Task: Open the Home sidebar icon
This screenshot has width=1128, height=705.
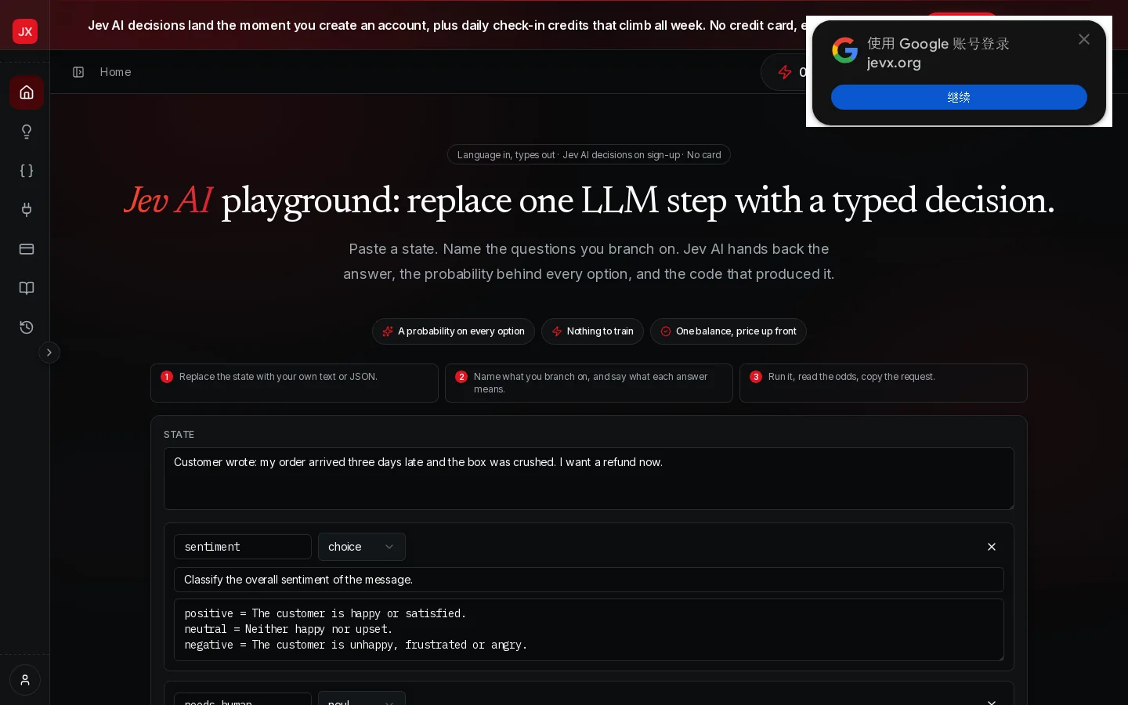Action: (x=27, y=92)
